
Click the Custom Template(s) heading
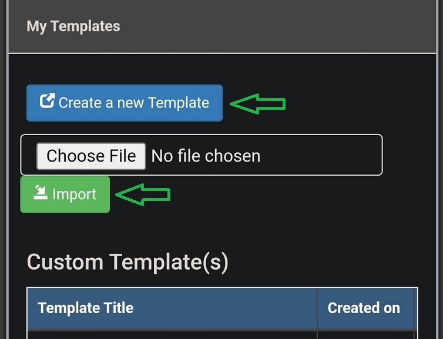click(x=127, y=262)
